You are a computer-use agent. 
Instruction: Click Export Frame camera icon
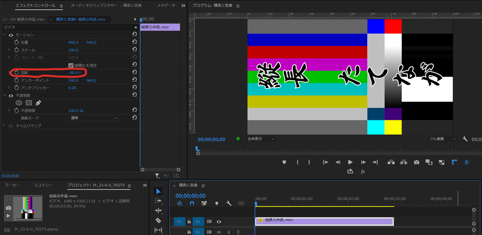(416, 162)
